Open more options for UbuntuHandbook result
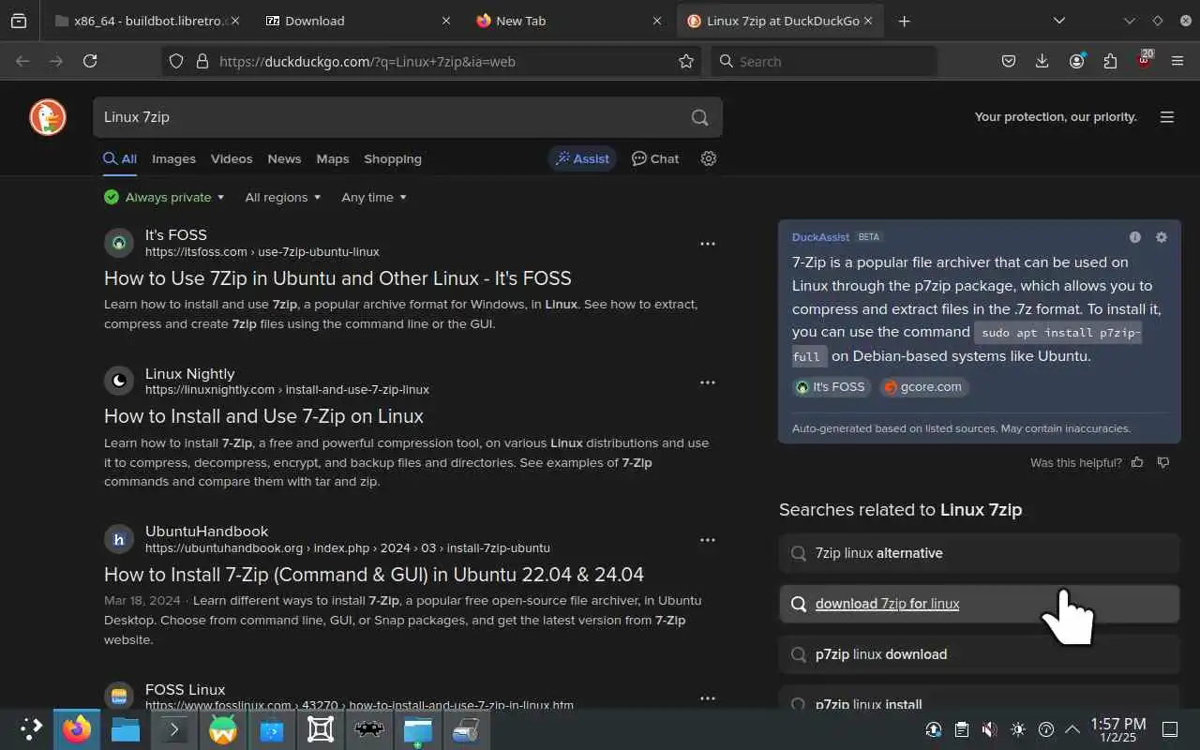This screenshot has width=1200, height=750. tap(708, 540)
